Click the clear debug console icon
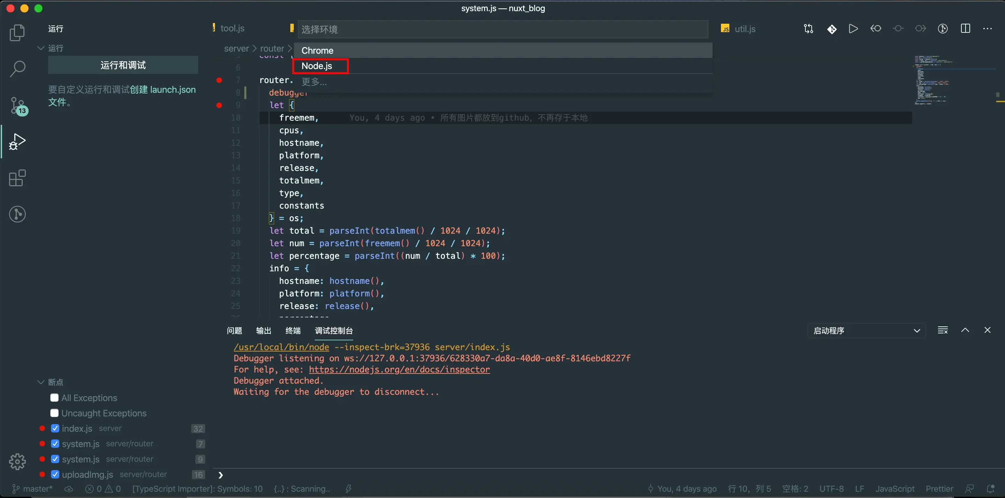This screenshot has height=498, width=1005. pos(943,330)
